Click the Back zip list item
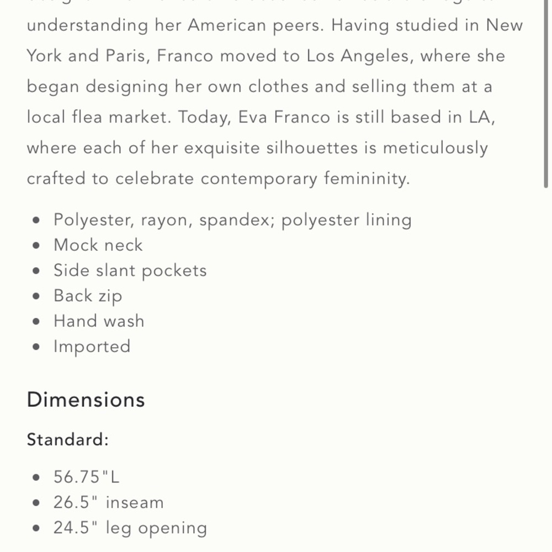This screenshot has height=552, width=552. pyautogui.click(x=88, y=296)
